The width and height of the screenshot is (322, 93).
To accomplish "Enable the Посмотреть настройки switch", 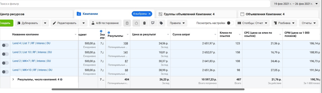I will coord(230,23).
